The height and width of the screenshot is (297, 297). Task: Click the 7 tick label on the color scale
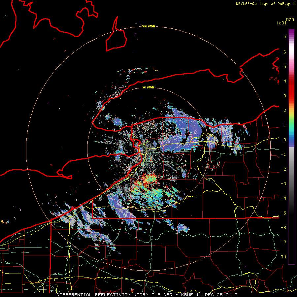285,37
